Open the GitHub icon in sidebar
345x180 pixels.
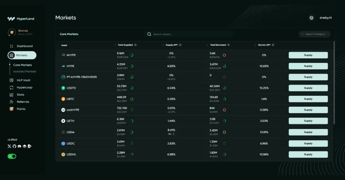(14, 146)
